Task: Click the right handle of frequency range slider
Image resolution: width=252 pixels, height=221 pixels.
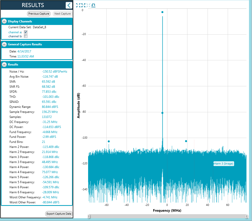Action: pos(247,216)
